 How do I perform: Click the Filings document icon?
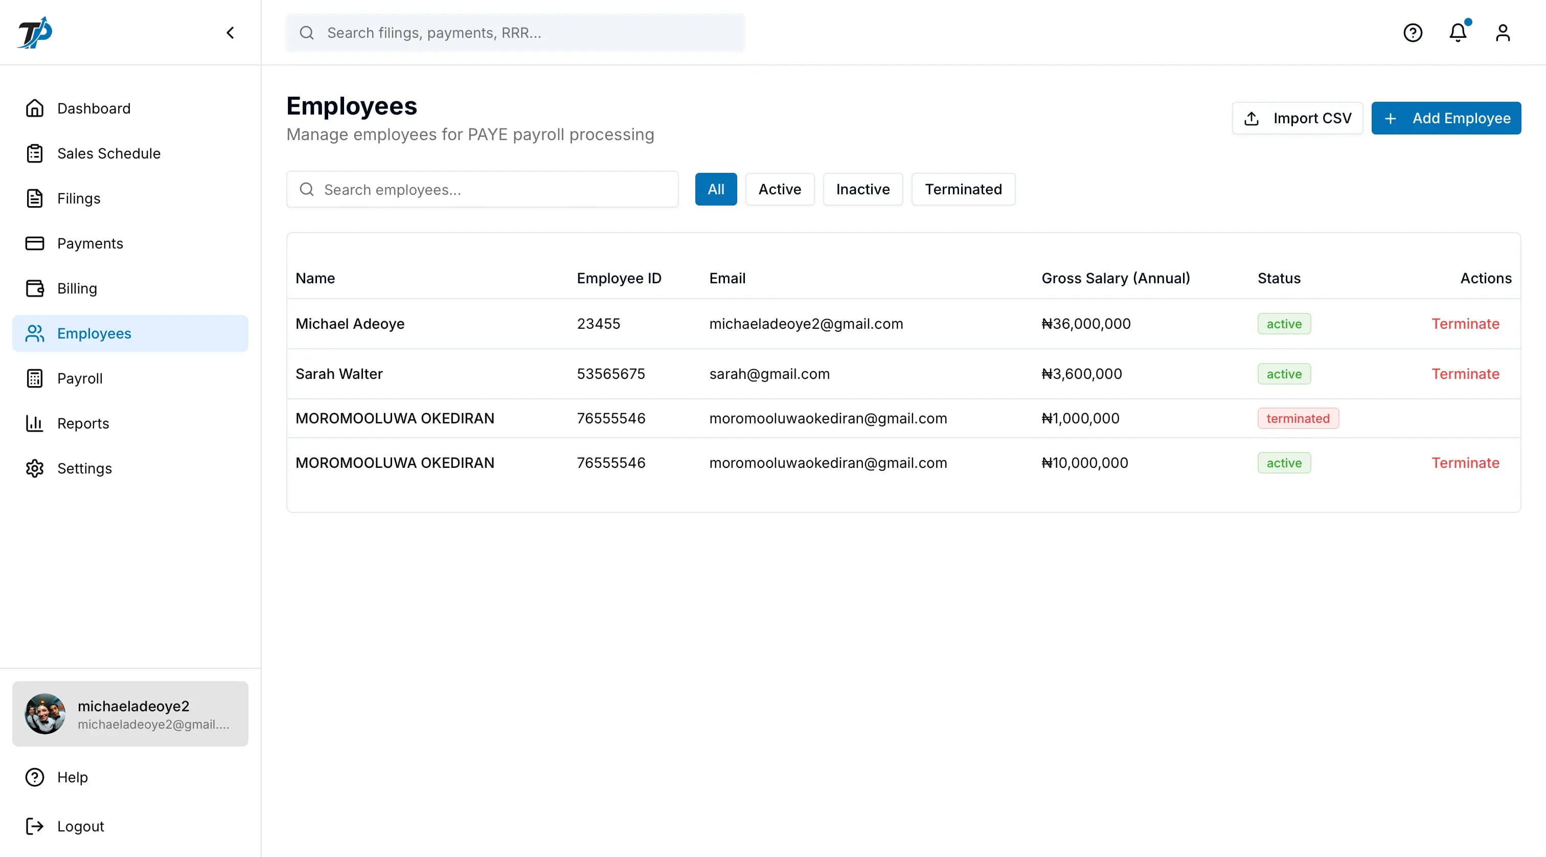point(35,198)
